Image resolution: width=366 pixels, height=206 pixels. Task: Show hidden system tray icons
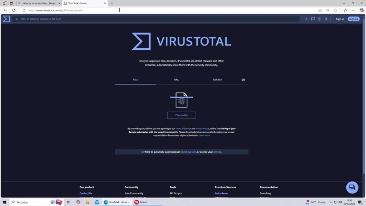(x=331, y=202)
